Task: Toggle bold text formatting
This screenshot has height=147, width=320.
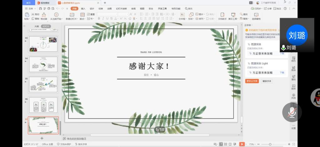Action: tap(99, 19)
